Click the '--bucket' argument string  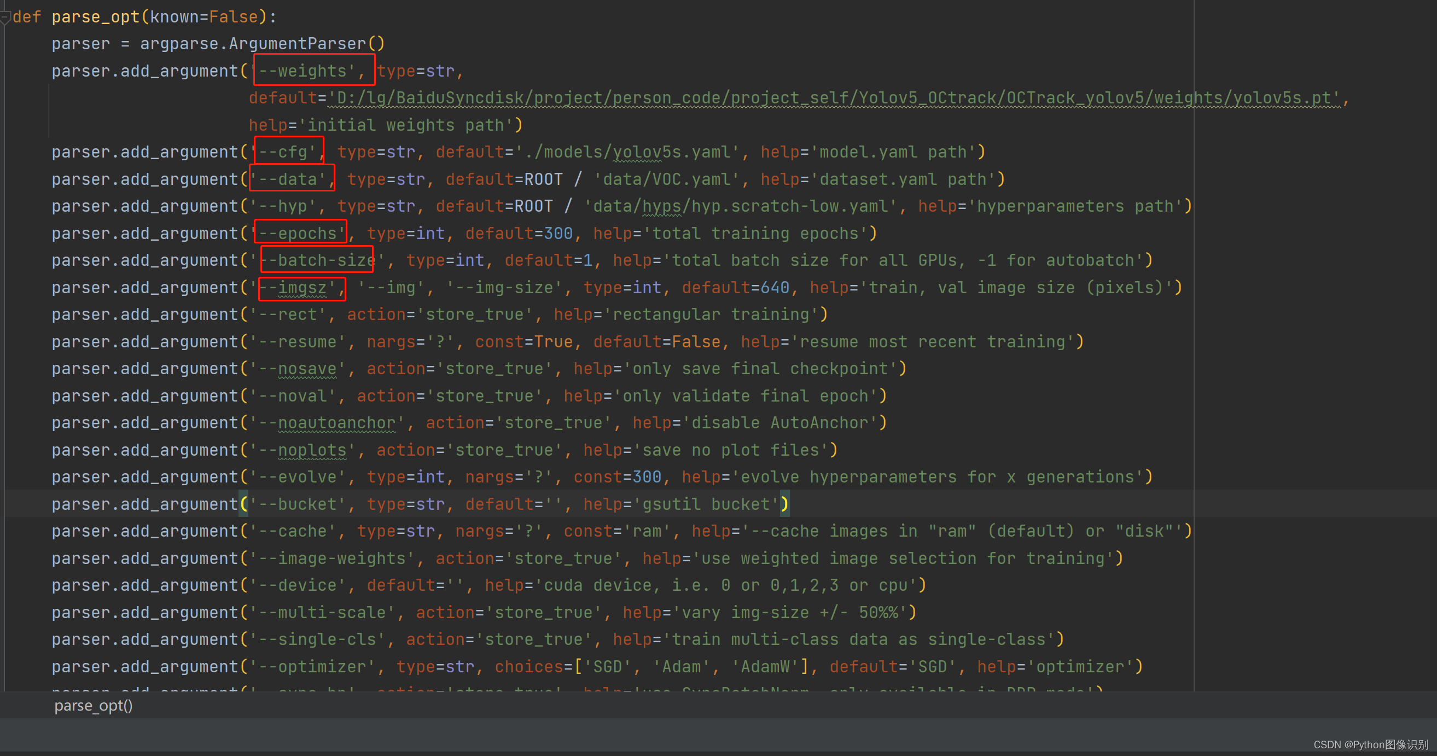coord(298,504)
